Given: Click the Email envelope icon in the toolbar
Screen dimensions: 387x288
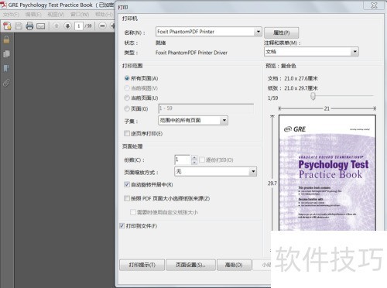Looking at the screenshot, I should (x=41, y=26).
